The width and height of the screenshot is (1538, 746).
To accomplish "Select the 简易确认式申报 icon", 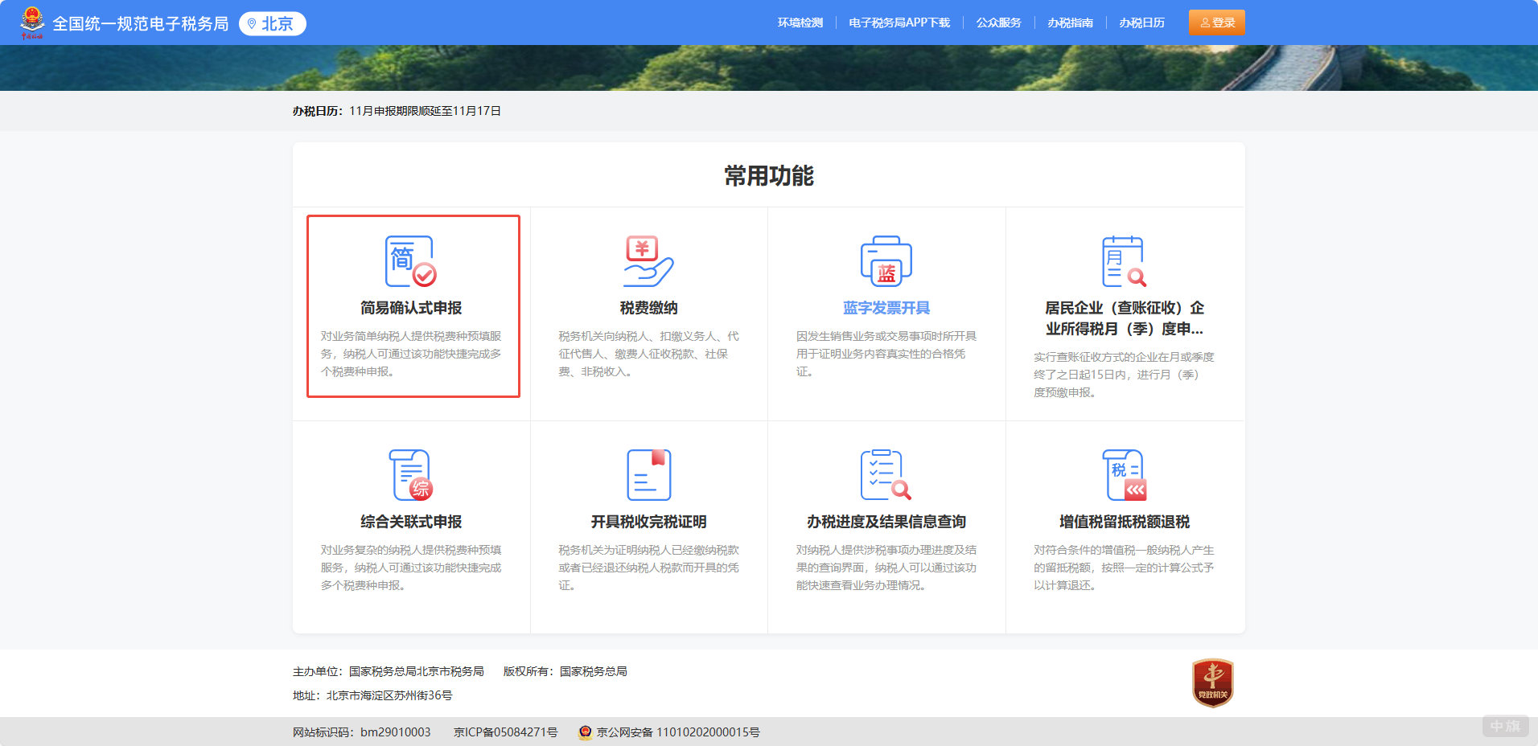I will coord(412,259).
